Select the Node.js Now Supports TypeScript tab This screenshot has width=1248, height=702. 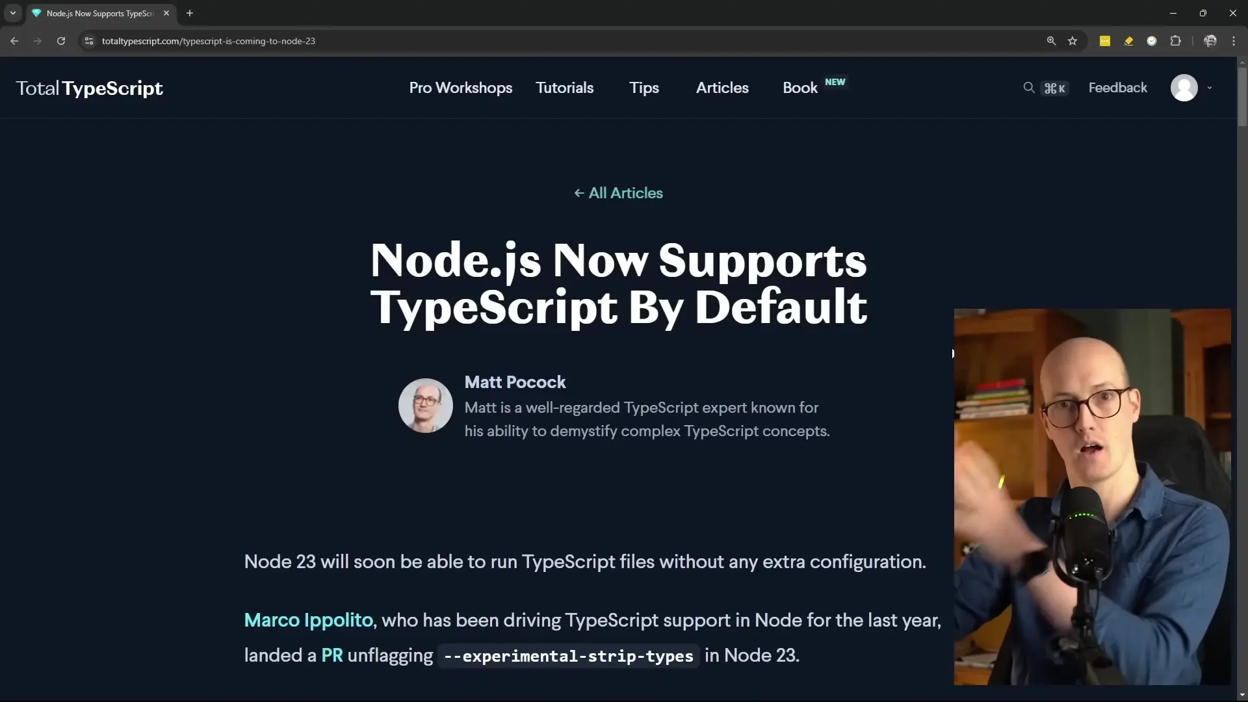(x=100, y=13)
